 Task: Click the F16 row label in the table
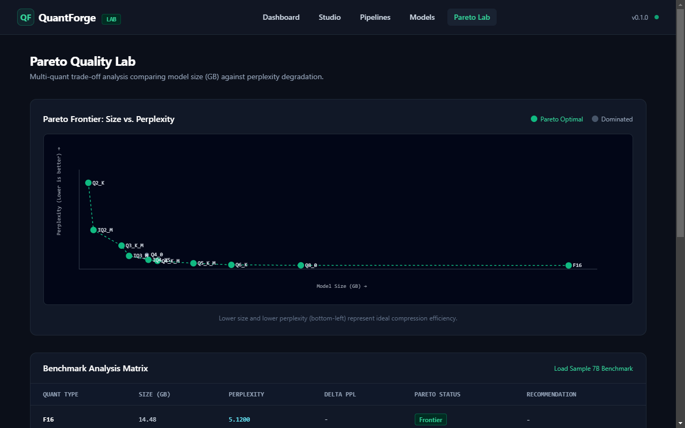[48, 420]
